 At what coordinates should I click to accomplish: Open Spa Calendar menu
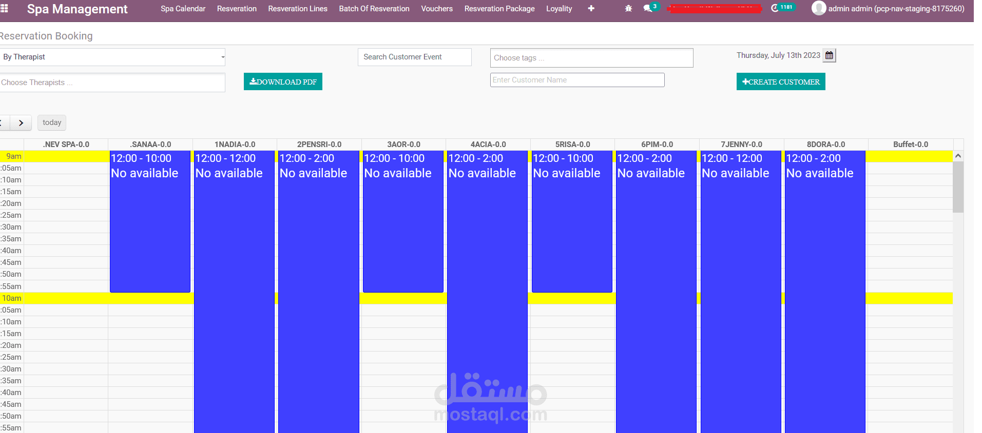[x=183, y=9]
